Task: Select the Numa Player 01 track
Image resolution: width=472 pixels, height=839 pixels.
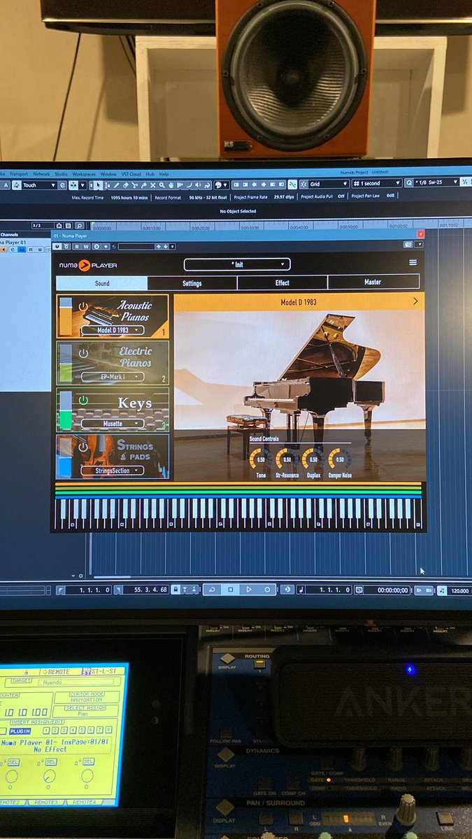Action: [x=13, y=241]
